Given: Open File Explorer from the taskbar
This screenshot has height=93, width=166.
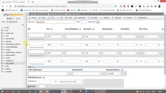Looking at the screenshot, I should pos(41,91).
